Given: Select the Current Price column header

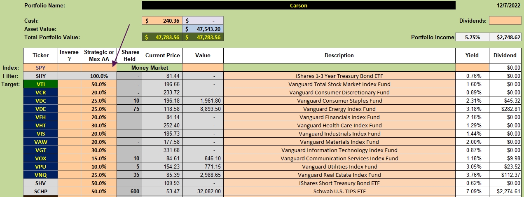Looking at the screenshot, I should (162, 55).
